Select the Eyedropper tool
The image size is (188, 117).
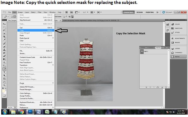[x=4, y=40]
